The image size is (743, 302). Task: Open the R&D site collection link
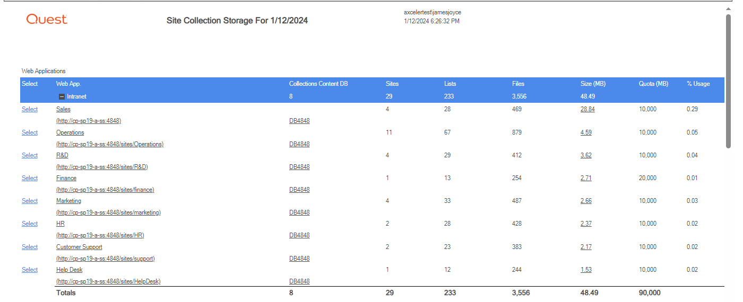(62, 155)
